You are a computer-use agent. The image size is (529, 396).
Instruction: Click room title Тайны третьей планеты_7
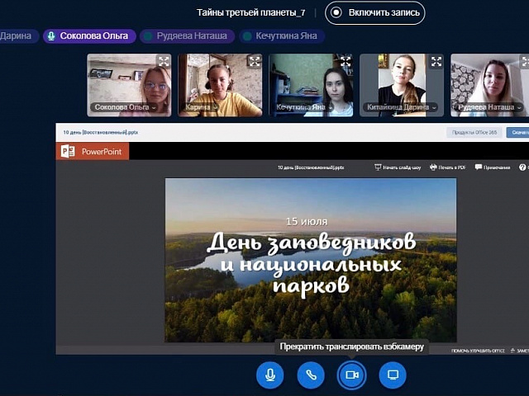[250, 13]
